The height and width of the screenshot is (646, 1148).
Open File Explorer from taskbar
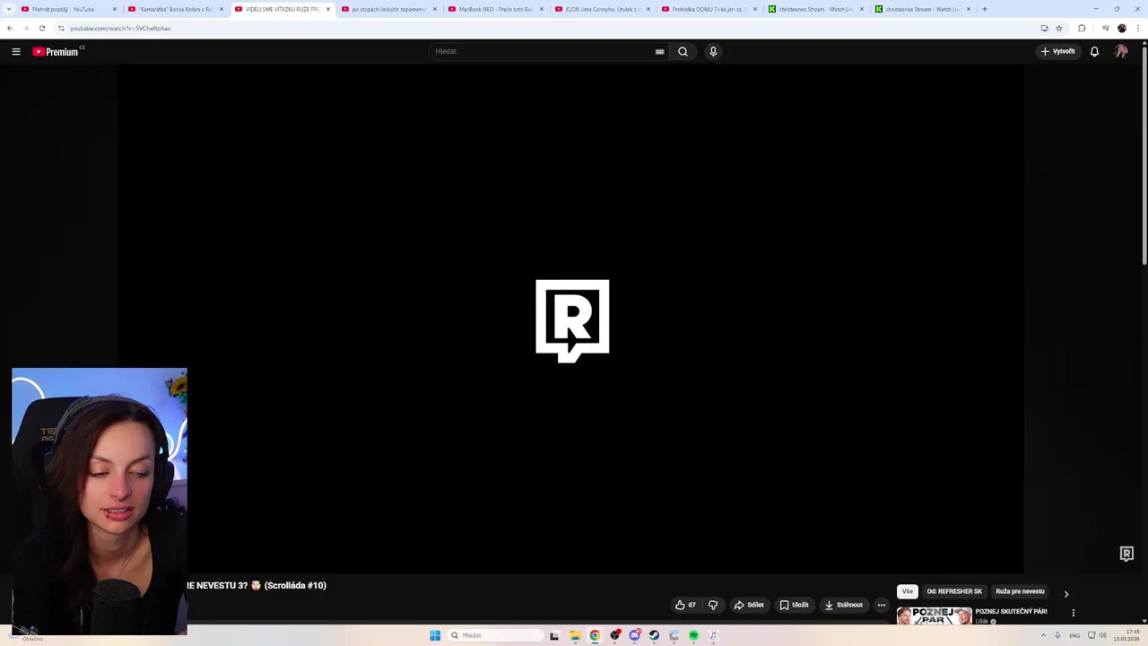click(575, 635)
